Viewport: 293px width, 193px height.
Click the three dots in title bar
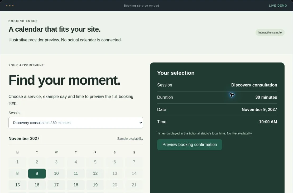(10, 6)
